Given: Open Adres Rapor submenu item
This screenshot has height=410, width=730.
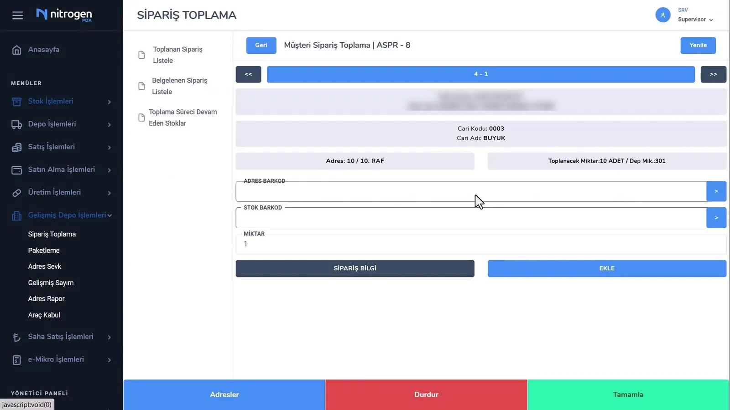Looking at the screenshot, I should tap(46, 299).
